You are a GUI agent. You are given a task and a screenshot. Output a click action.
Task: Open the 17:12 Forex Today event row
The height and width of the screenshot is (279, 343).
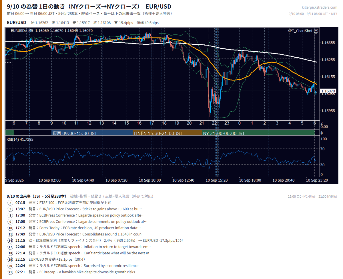click(74, 228)
